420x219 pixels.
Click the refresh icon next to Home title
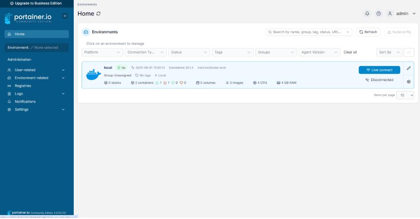tap(99, 14)
